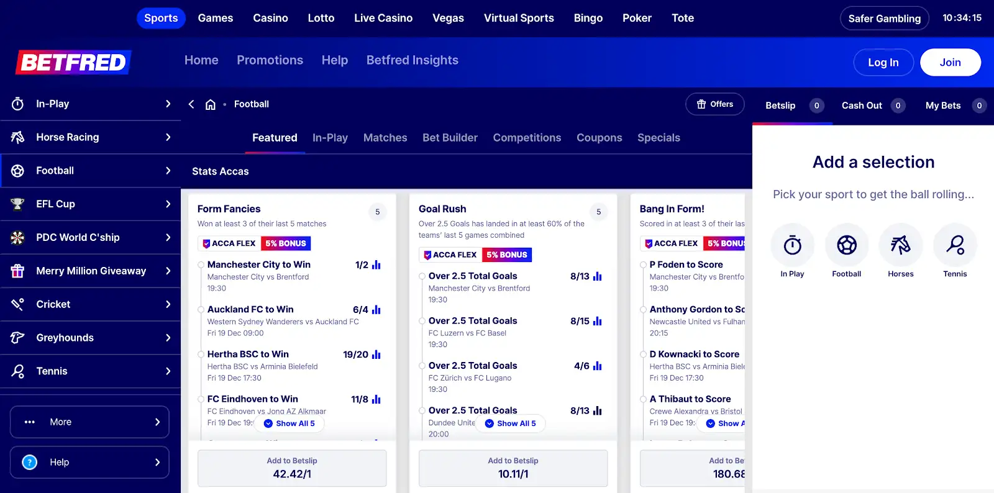994x493 pixels.
Task: Switch to the Bet Builder tab
Action: click(450, 138)
